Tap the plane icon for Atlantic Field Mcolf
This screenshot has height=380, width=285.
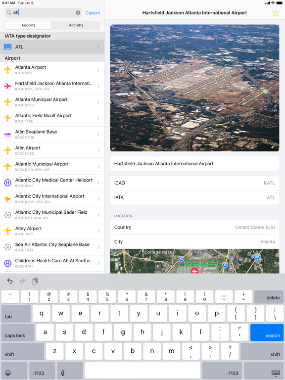[x=8, y=118]
